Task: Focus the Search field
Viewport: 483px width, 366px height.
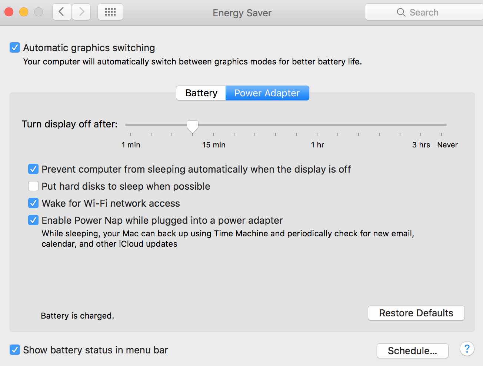Action: tap(424, 12)
